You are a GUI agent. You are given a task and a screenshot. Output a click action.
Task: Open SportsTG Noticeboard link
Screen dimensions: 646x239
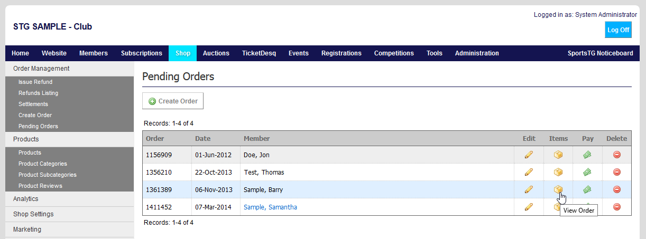(x=600, y=53)
